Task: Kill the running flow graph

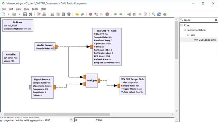Action: coord(107,14)
